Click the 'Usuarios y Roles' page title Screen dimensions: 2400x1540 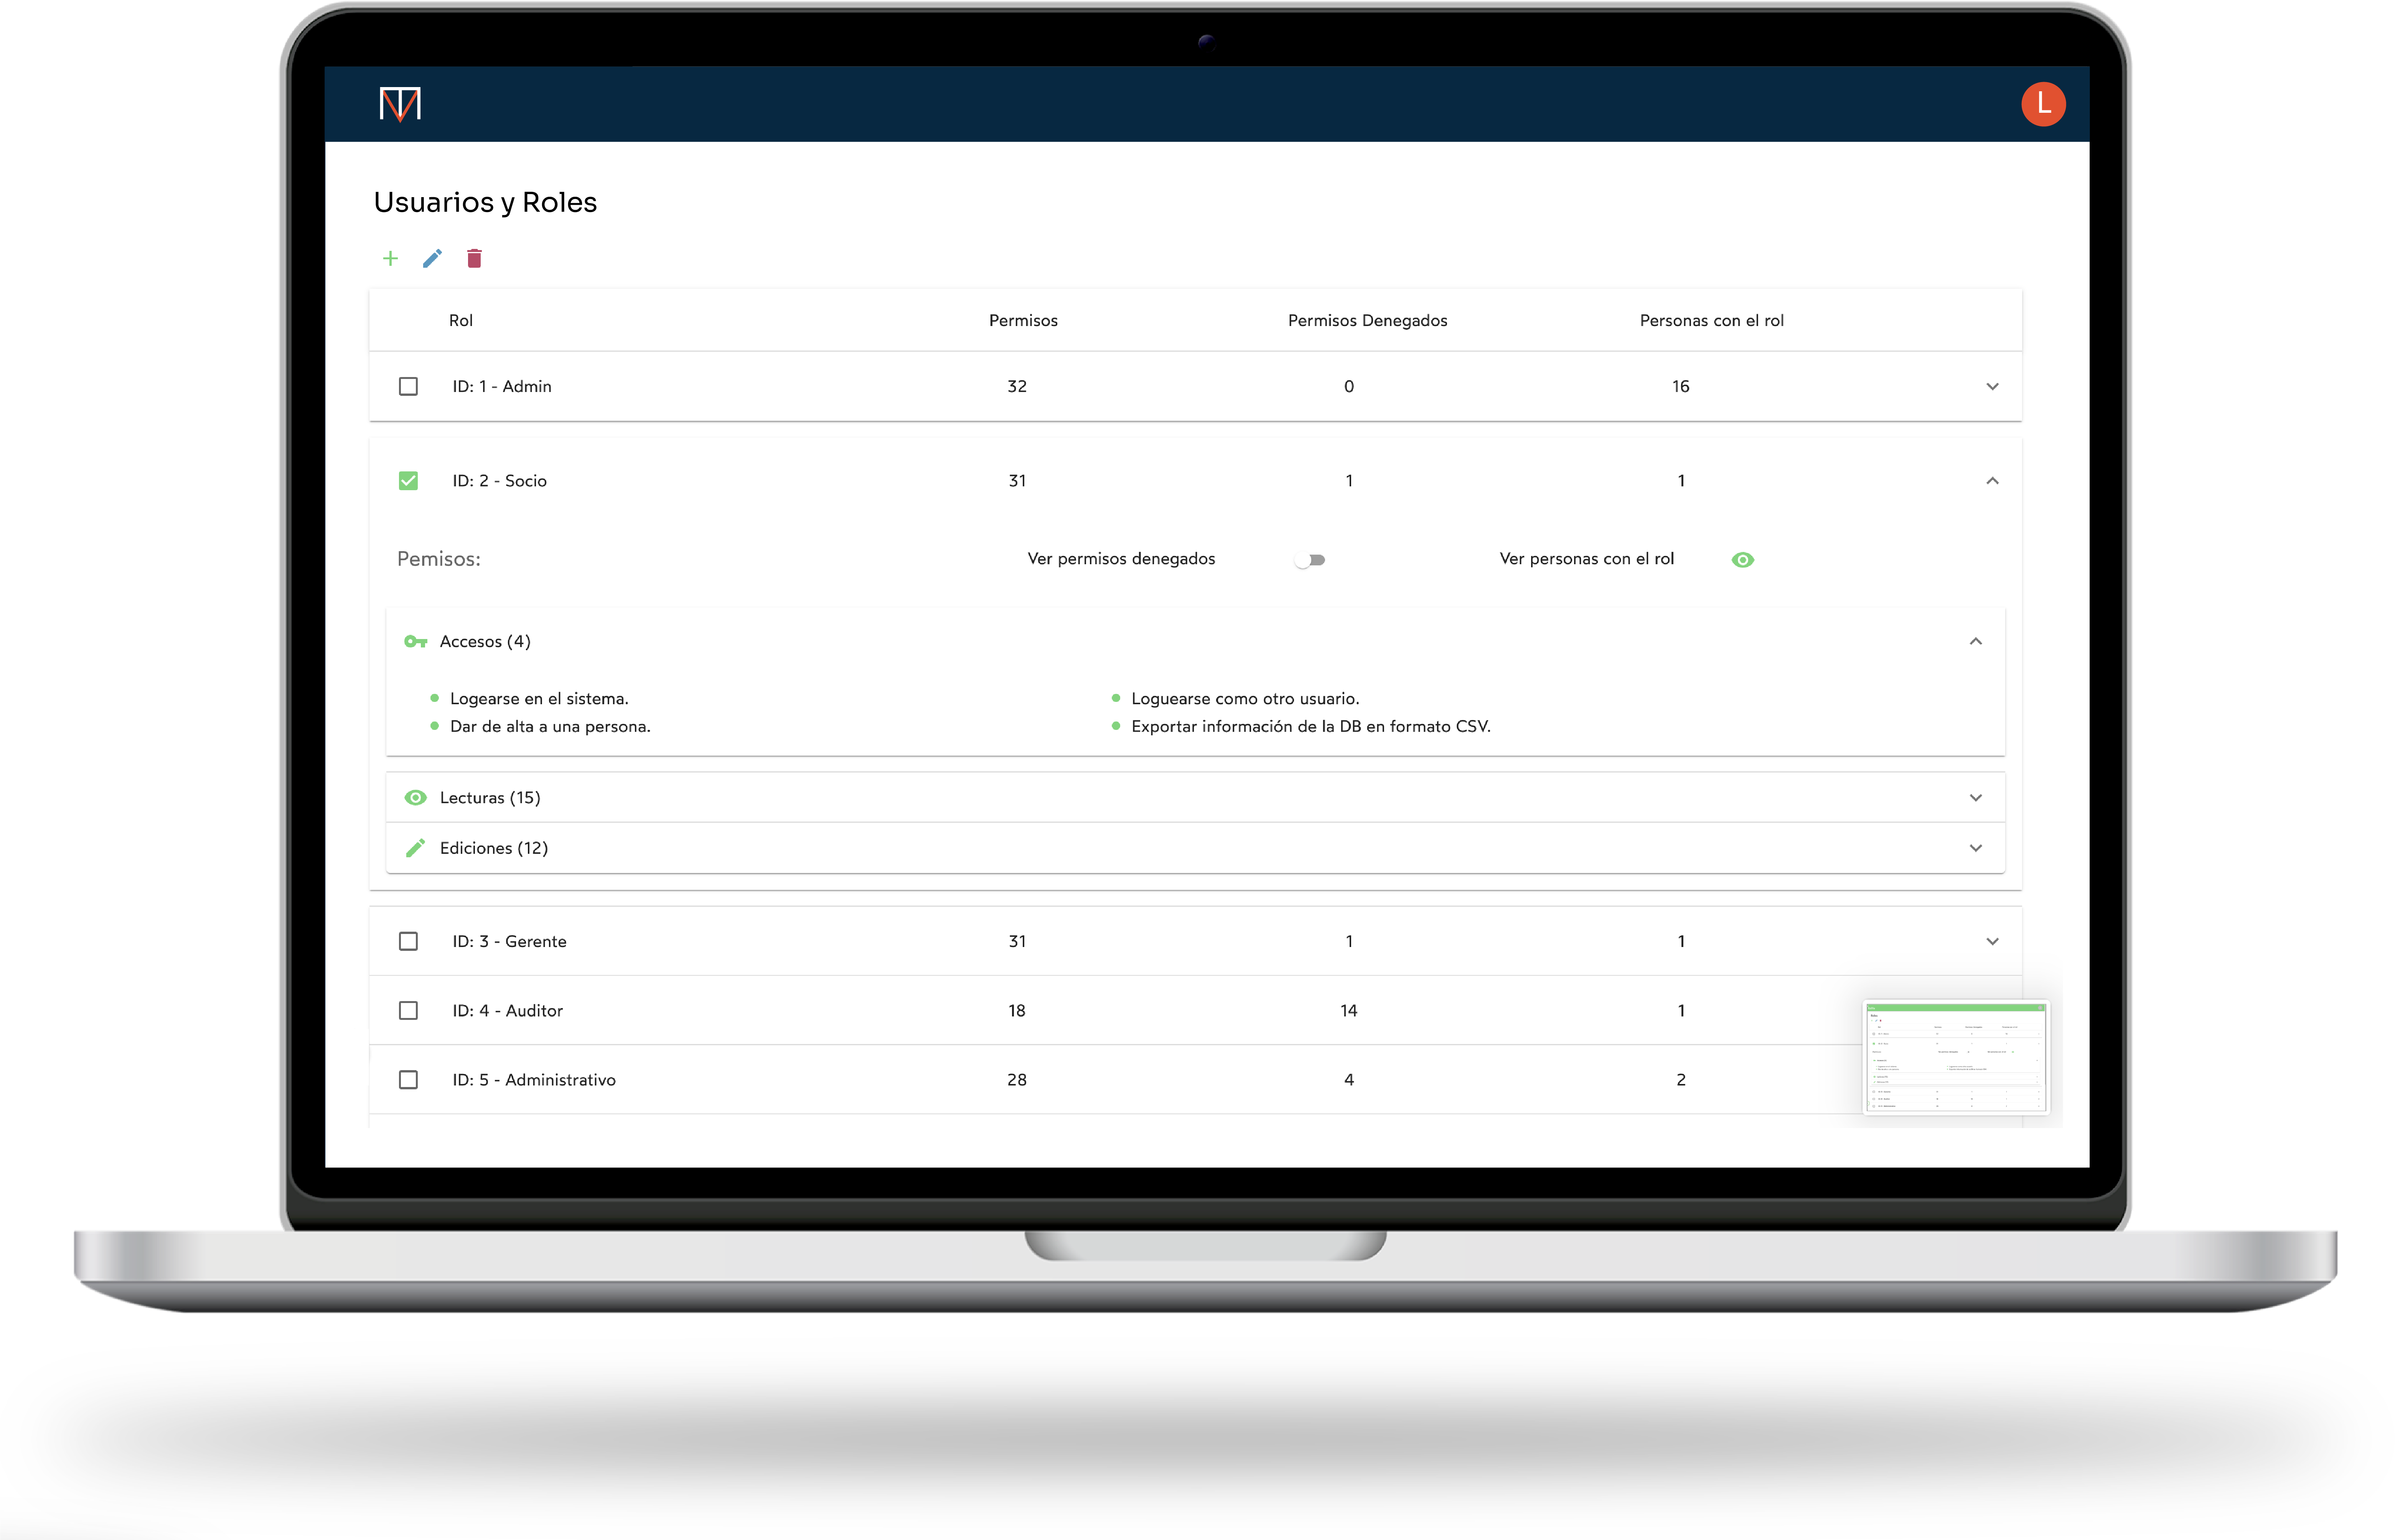(x=485, y=203)
